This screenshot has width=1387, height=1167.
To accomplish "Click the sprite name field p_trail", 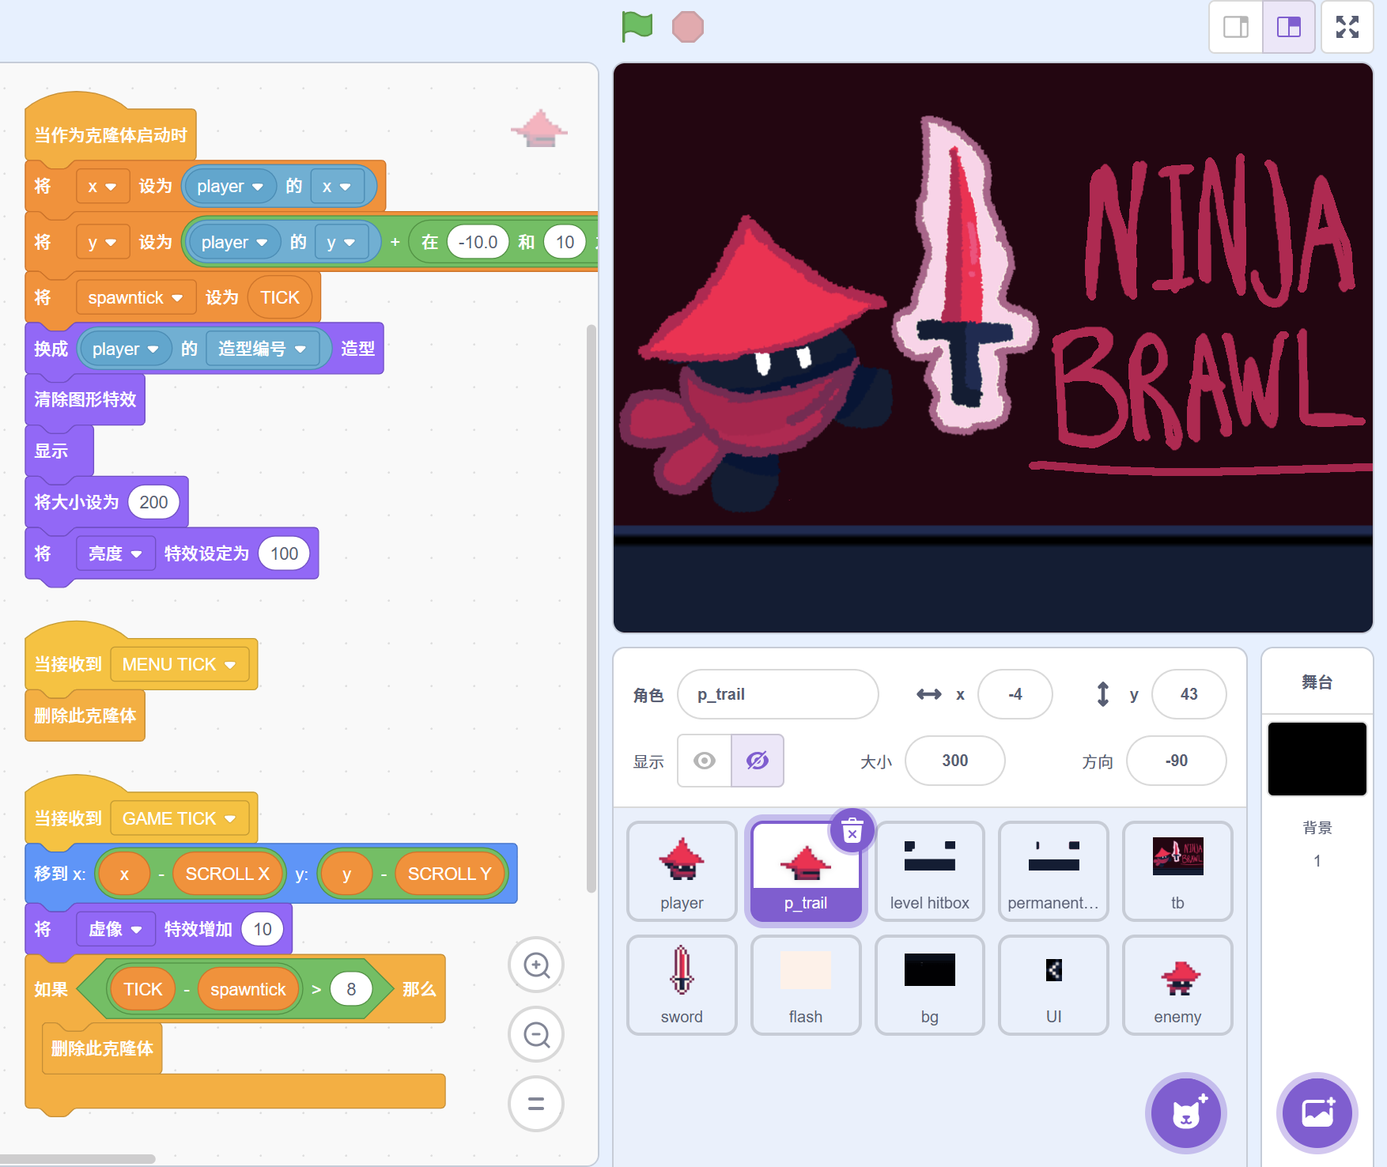I will (x=777, y=694).
